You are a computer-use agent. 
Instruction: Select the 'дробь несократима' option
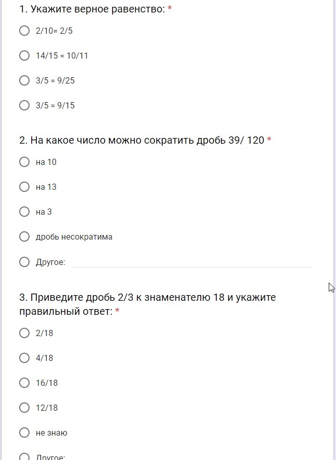[24, 236]
